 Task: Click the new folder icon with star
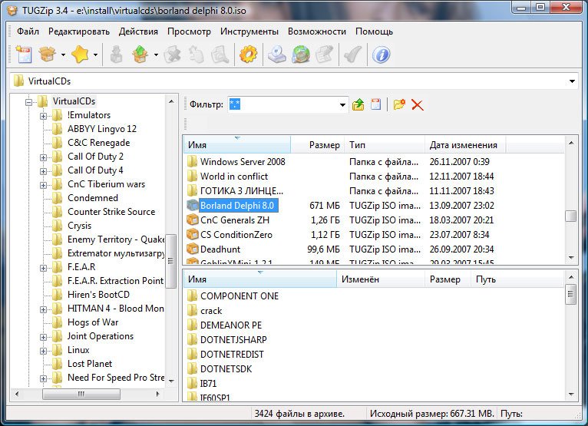(399, 104)
